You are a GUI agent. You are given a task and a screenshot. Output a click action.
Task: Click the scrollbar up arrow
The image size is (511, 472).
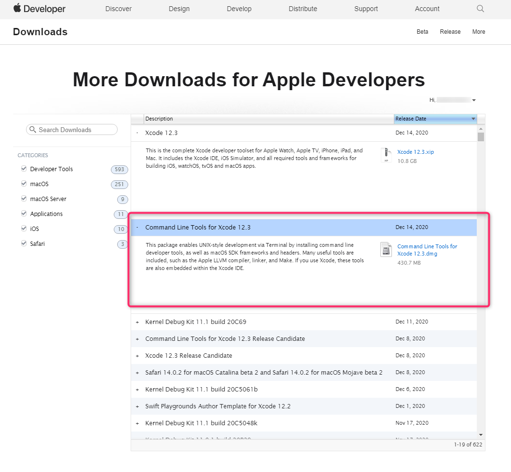click(x=481, y=129)
